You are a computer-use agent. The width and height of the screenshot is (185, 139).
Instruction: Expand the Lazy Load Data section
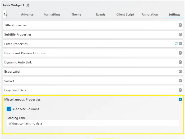click(x=180, y=90)
